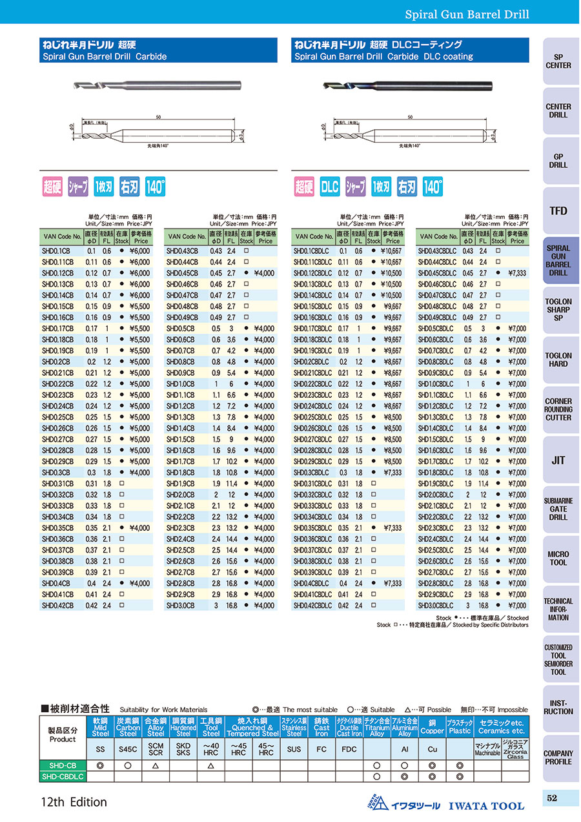Viewport: 581px width, 822px height.
Task: Open the SP CENTER side tab
Action: (558, 61)
